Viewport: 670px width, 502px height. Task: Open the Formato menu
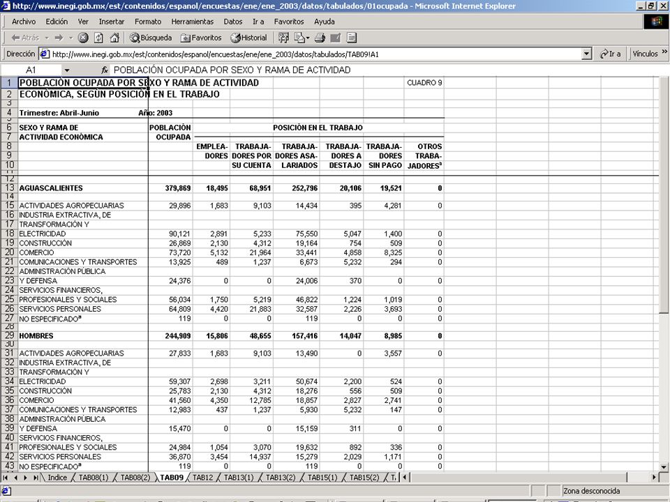click(x=148, y=22)
